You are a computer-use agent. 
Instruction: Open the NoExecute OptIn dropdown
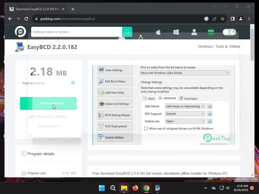185,121
